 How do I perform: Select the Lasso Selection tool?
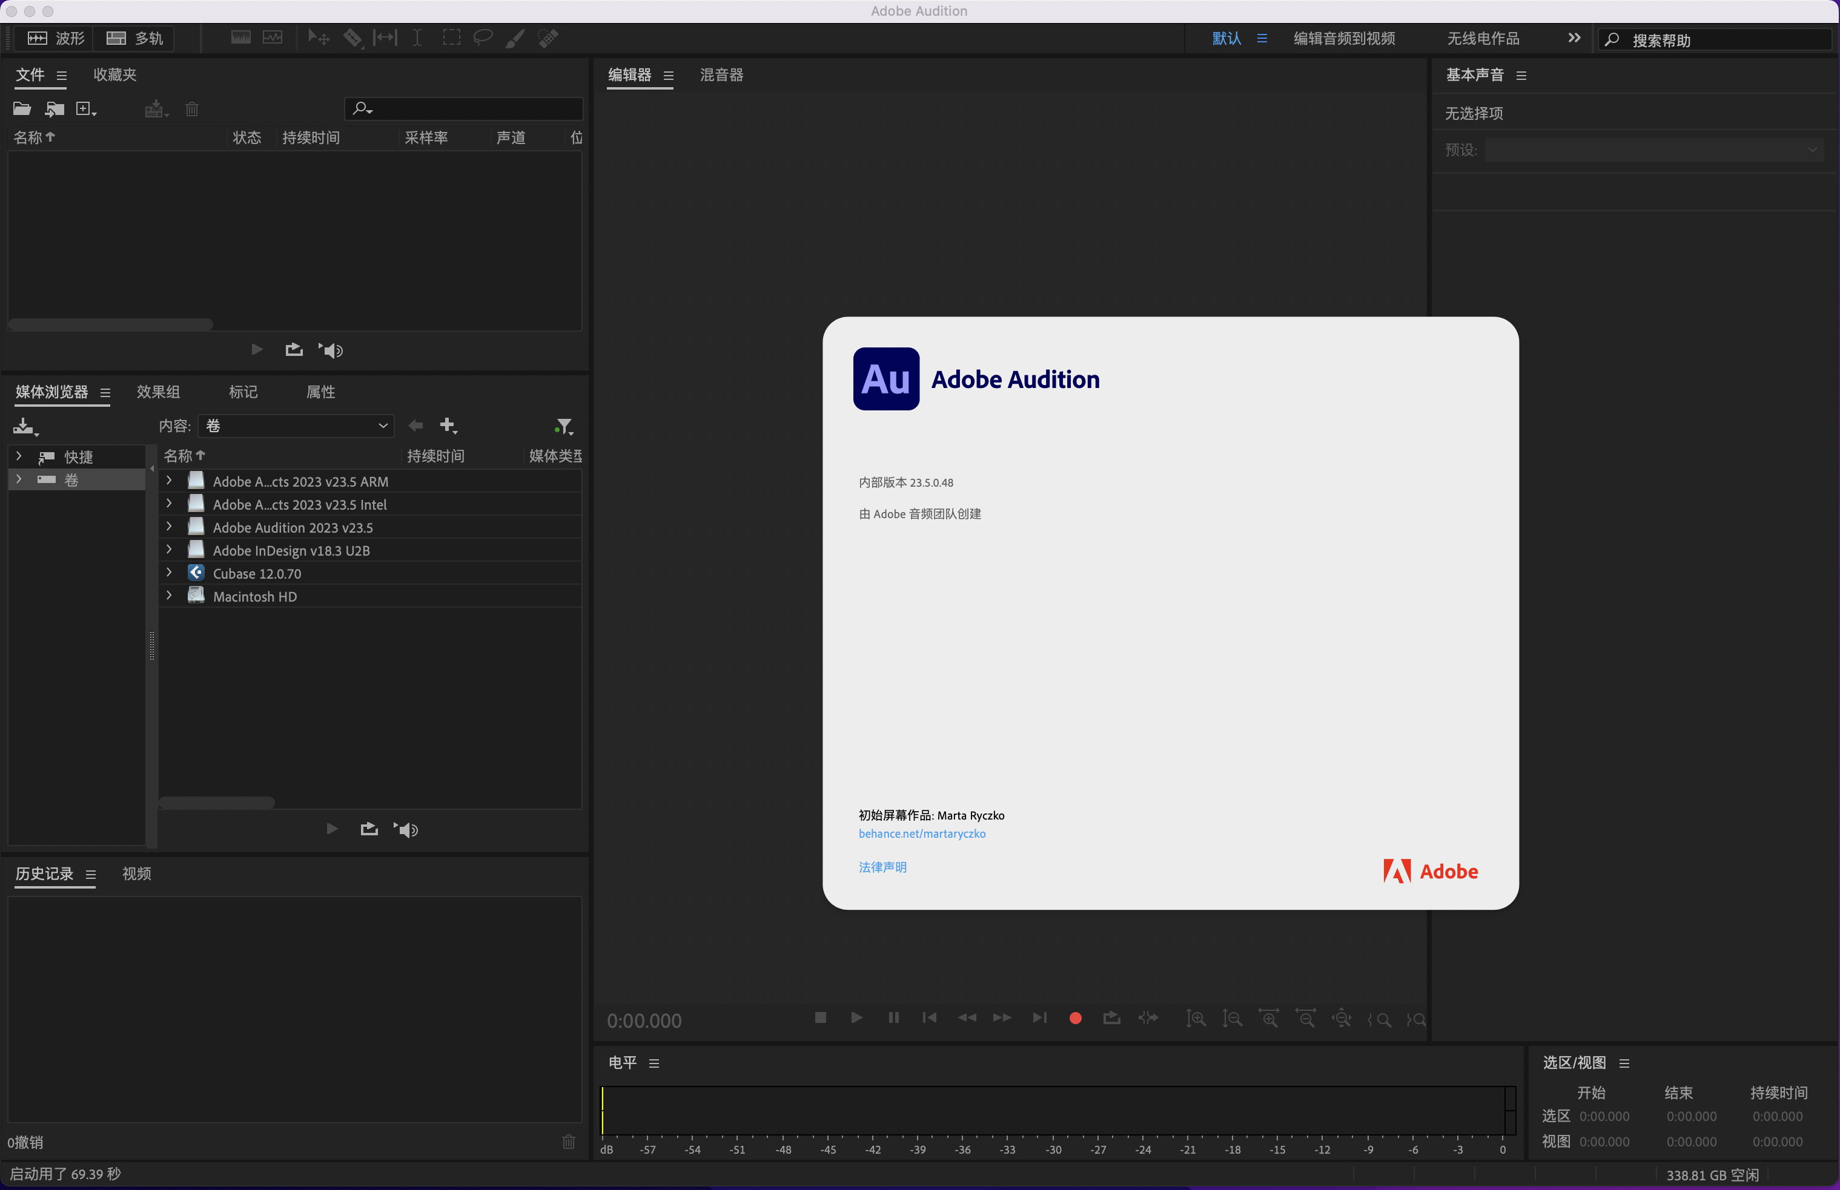tap(483, 37)
